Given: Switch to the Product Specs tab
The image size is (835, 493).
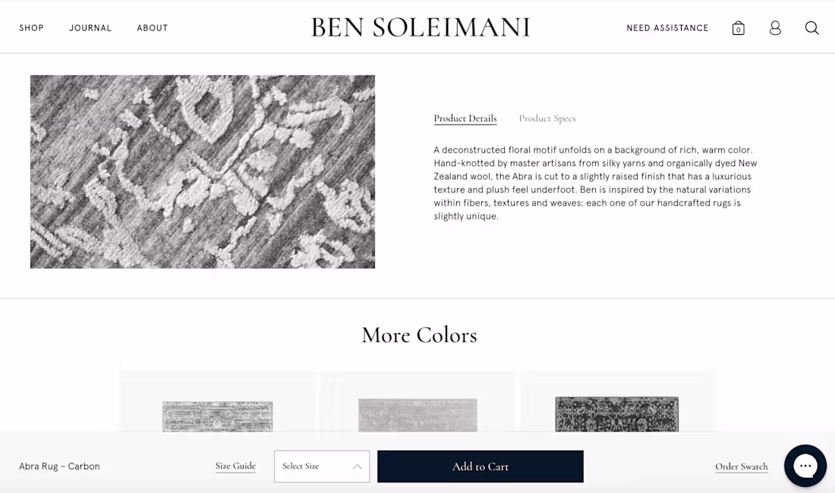Looking at the screenshot, I should [547, 118].
